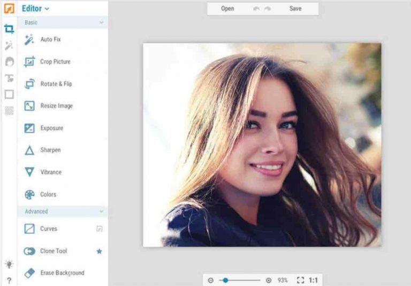411x286 pixels.
Task: Open the face retouch sidebar icon
Action: coord(10,62)
